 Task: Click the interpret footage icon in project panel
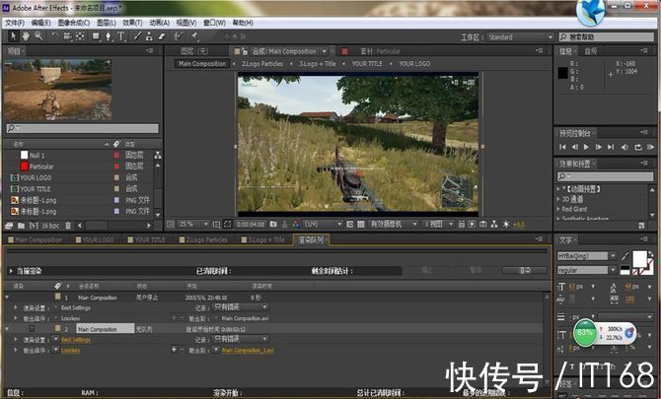tap(9, 226)
